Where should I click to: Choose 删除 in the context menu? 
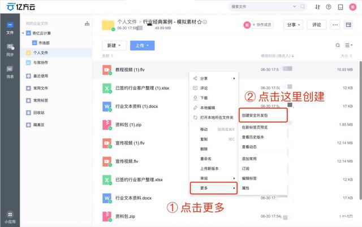tap(214, 149)
